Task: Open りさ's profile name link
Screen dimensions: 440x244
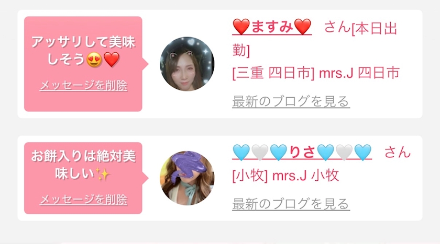Action: [302, 153]
